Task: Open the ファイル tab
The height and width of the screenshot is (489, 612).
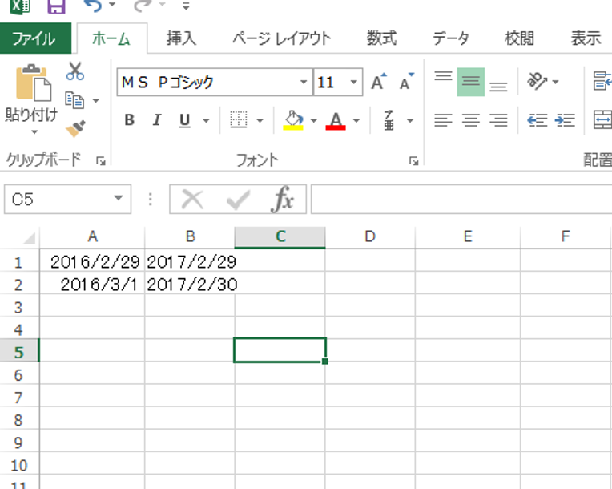Action: pos(35,38)
